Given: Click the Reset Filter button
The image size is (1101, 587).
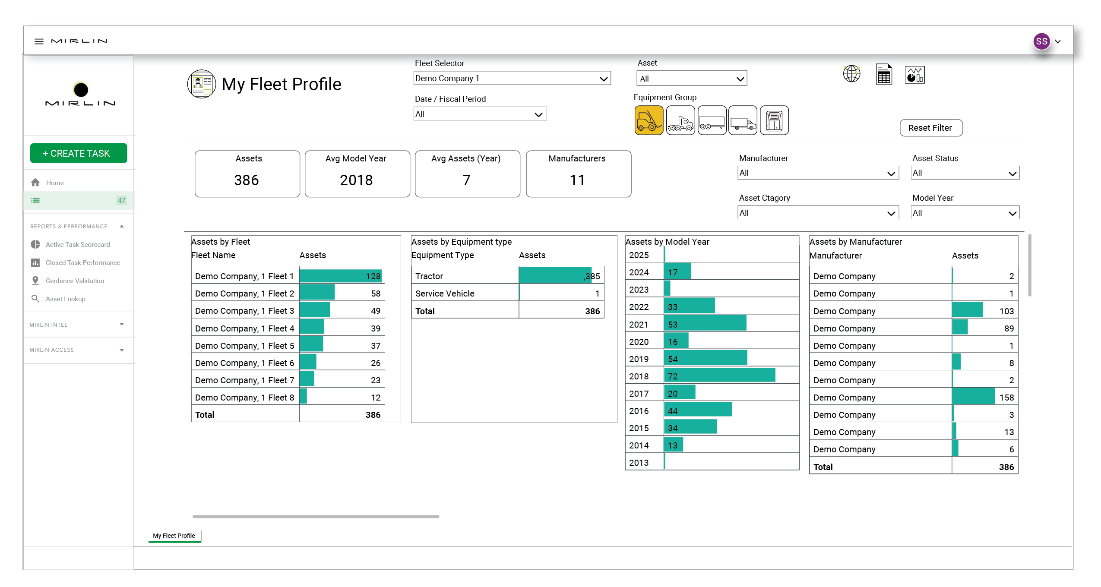Looking at the screenshot, I should point(930,128).
